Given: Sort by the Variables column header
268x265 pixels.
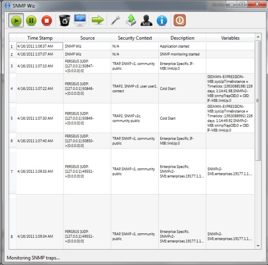Looking at the screenshot, I should (230, 38).
